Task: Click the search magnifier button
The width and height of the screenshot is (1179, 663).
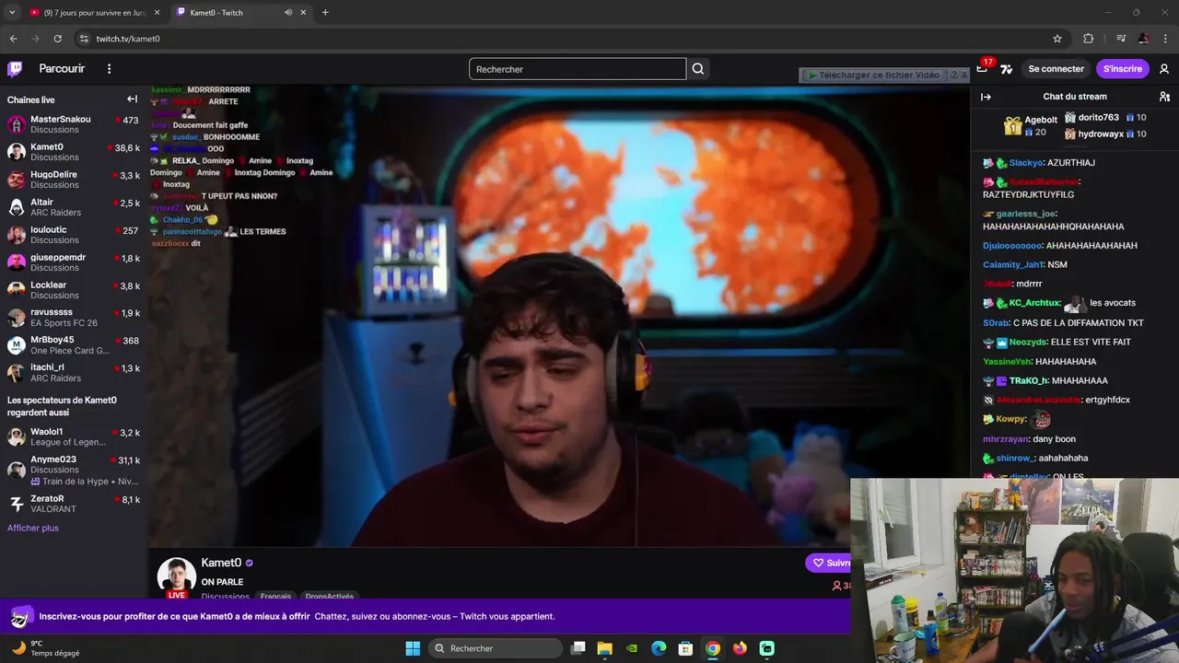Action: coord(698,69)
